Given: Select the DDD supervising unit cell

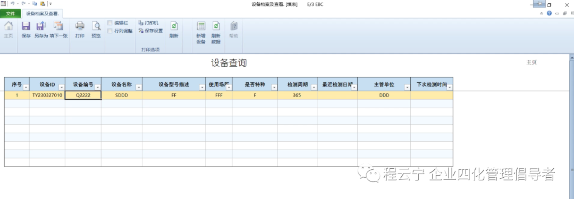Looking at the screenshot, I should [384, 95].
